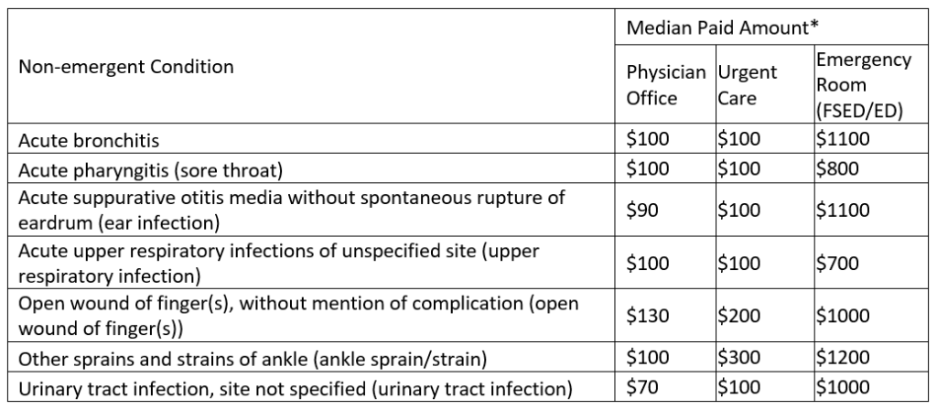The height and width of the screenshot is (410, 937).
Task: Select the $70 physician office value
Action: 642,386
